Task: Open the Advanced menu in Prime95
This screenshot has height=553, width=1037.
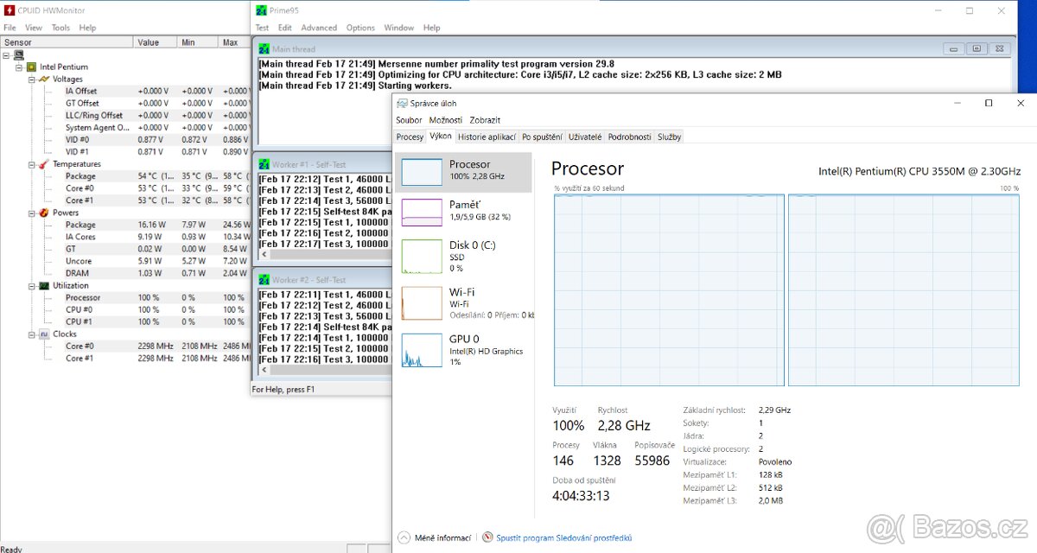Action: pyautogui.click(x=319, y=28)
